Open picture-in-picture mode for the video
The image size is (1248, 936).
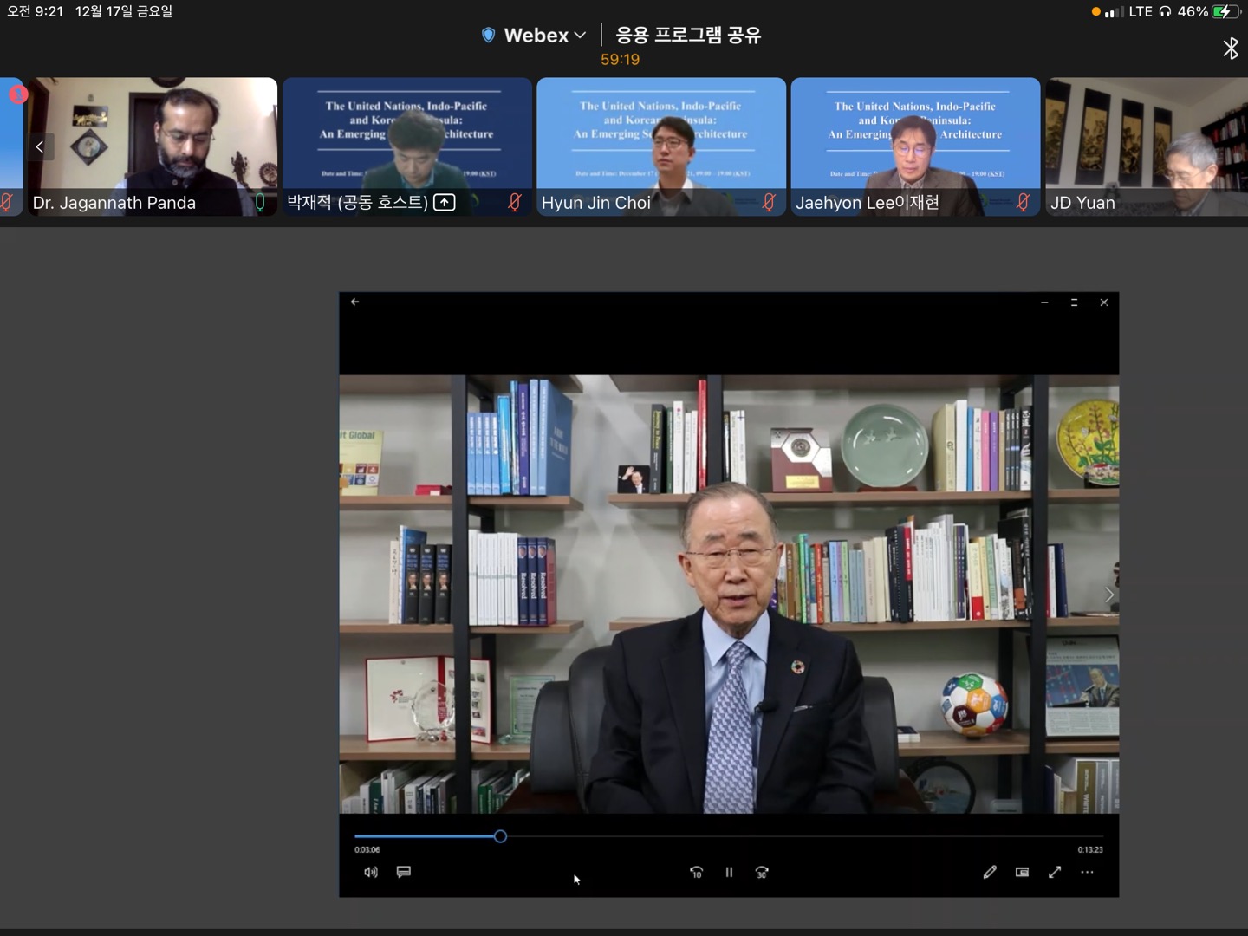pyautogui.click(x=1022, y=872)
